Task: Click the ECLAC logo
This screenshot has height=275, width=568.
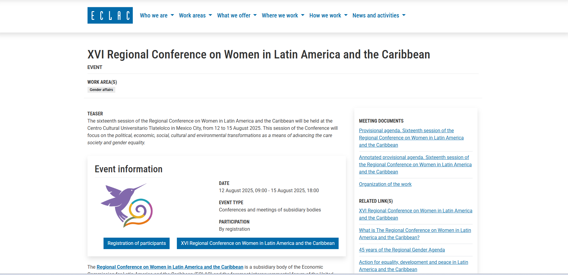Action: pyautogui.click(x=110, y=15)
